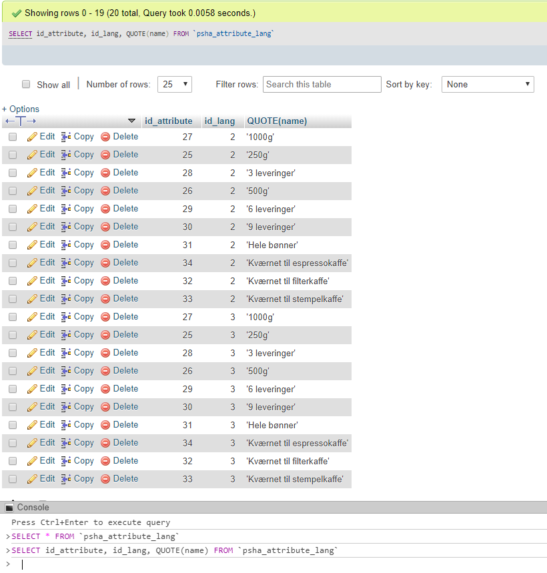Sort by id_attribute column header
547x573 pixels.
tap(169, 121)
